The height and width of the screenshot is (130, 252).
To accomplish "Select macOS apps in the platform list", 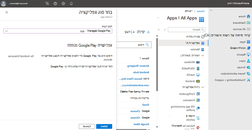I will tap(193, 75).
